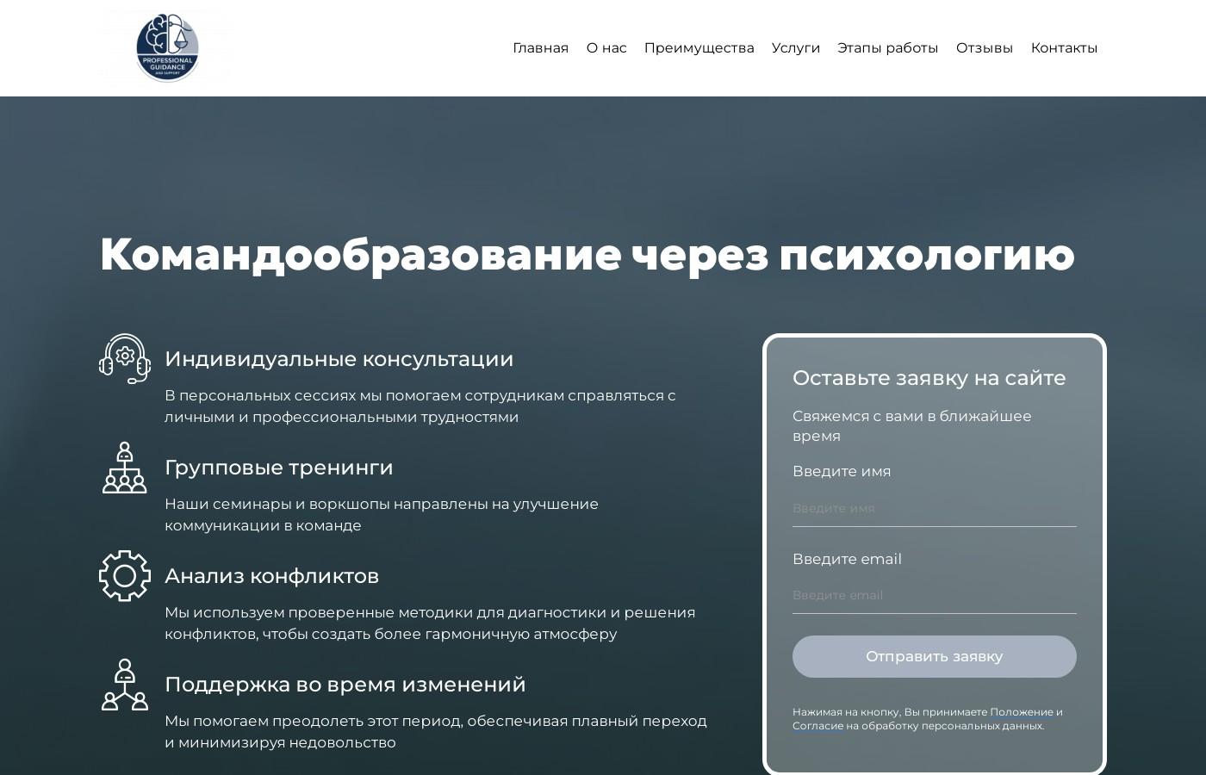The image size is (1206, 775).
Task: Select the support icon near change support section
Action: [124, 685]
